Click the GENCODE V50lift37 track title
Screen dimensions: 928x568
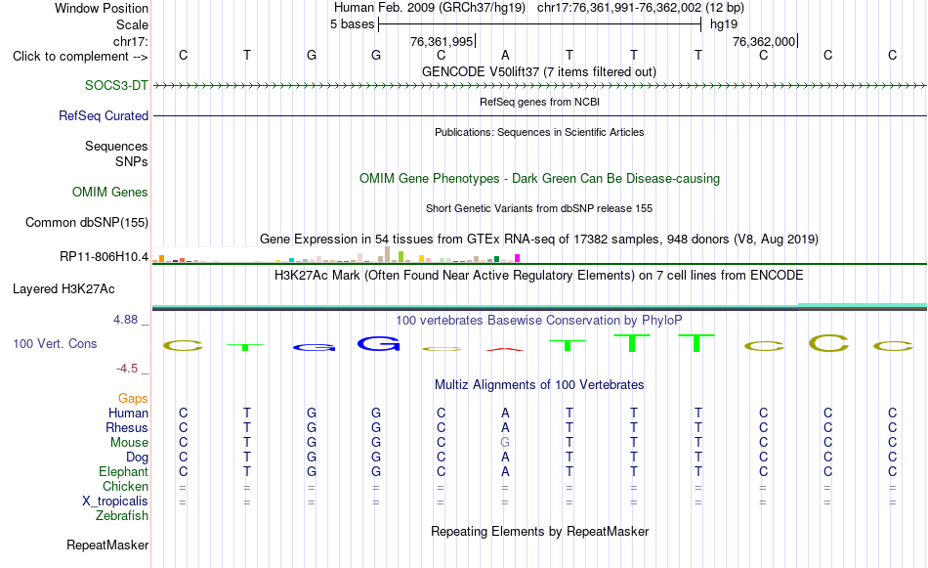coord(539,71)
